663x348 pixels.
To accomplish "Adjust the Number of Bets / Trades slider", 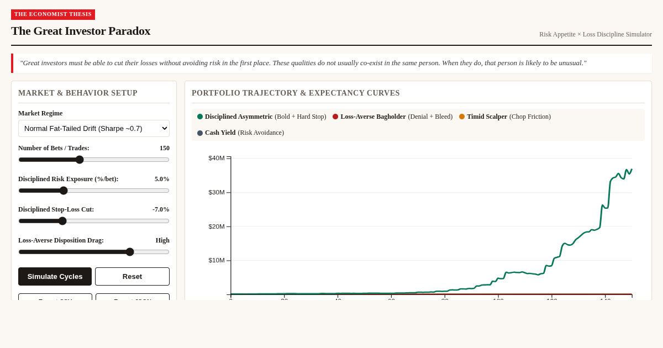I will click(x=94, y=160).
